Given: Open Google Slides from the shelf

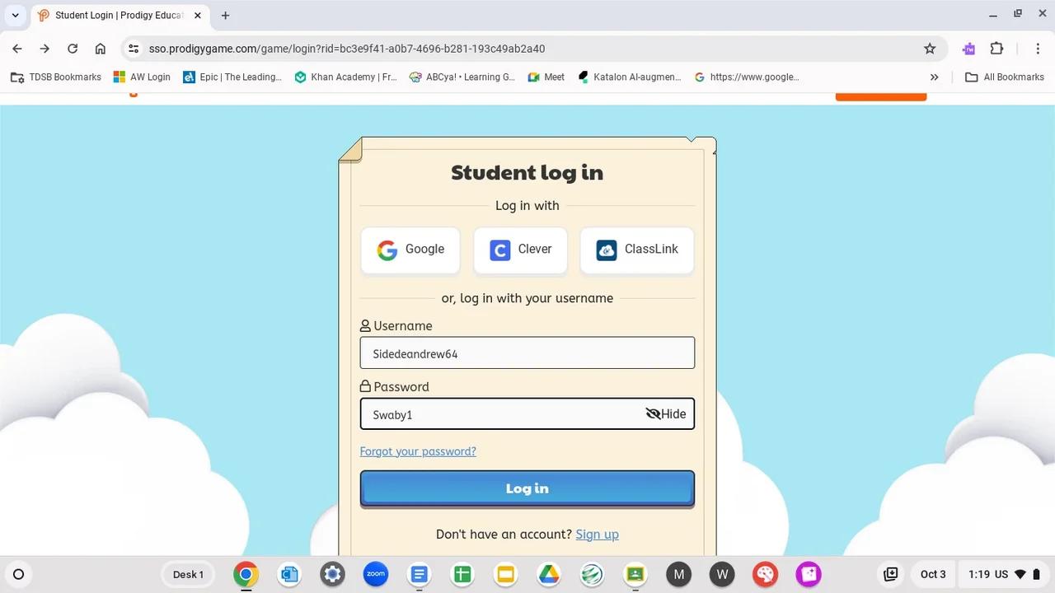Looking at the screenshot, I should (x=505, y=574).
